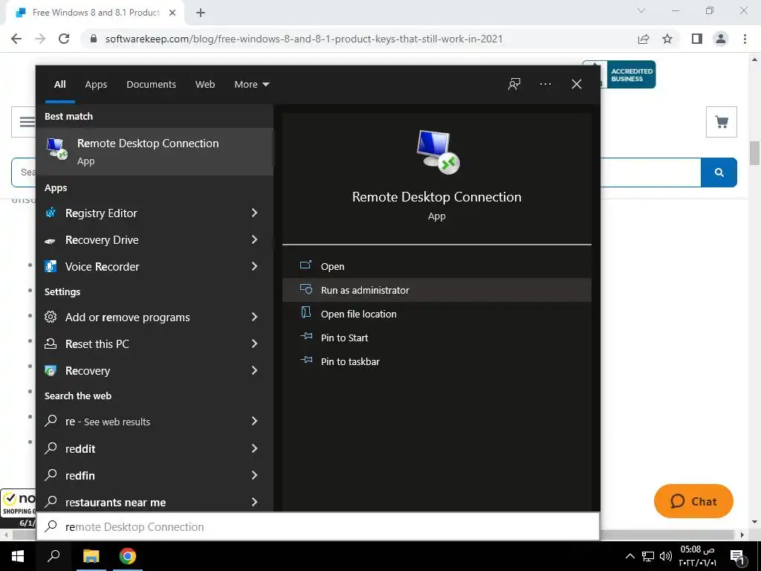Click the Add or remove programs gear icon
Image resolution: width=761 pixels, height=571 pixels.
[51, 317]
